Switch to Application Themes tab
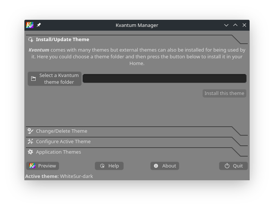This screenshot has height=209, width=274. click(137, 152)
